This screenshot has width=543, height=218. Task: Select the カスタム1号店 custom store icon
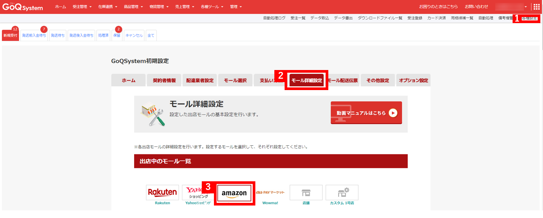(341, 192)
